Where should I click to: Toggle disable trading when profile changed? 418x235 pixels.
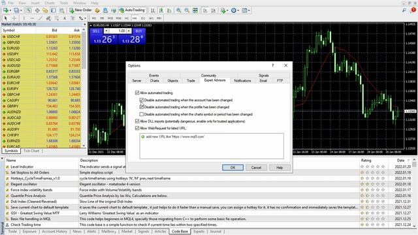click(142, 107)
